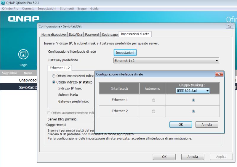Switch to the Data/Ora tab

coord(76,34)
